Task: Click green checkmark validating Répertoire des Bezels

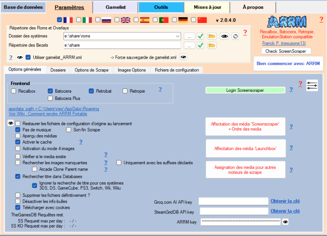Action: 201,45
